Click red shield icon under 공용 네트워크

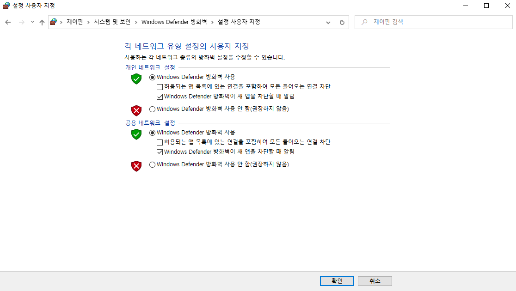[x=136, y=166]
